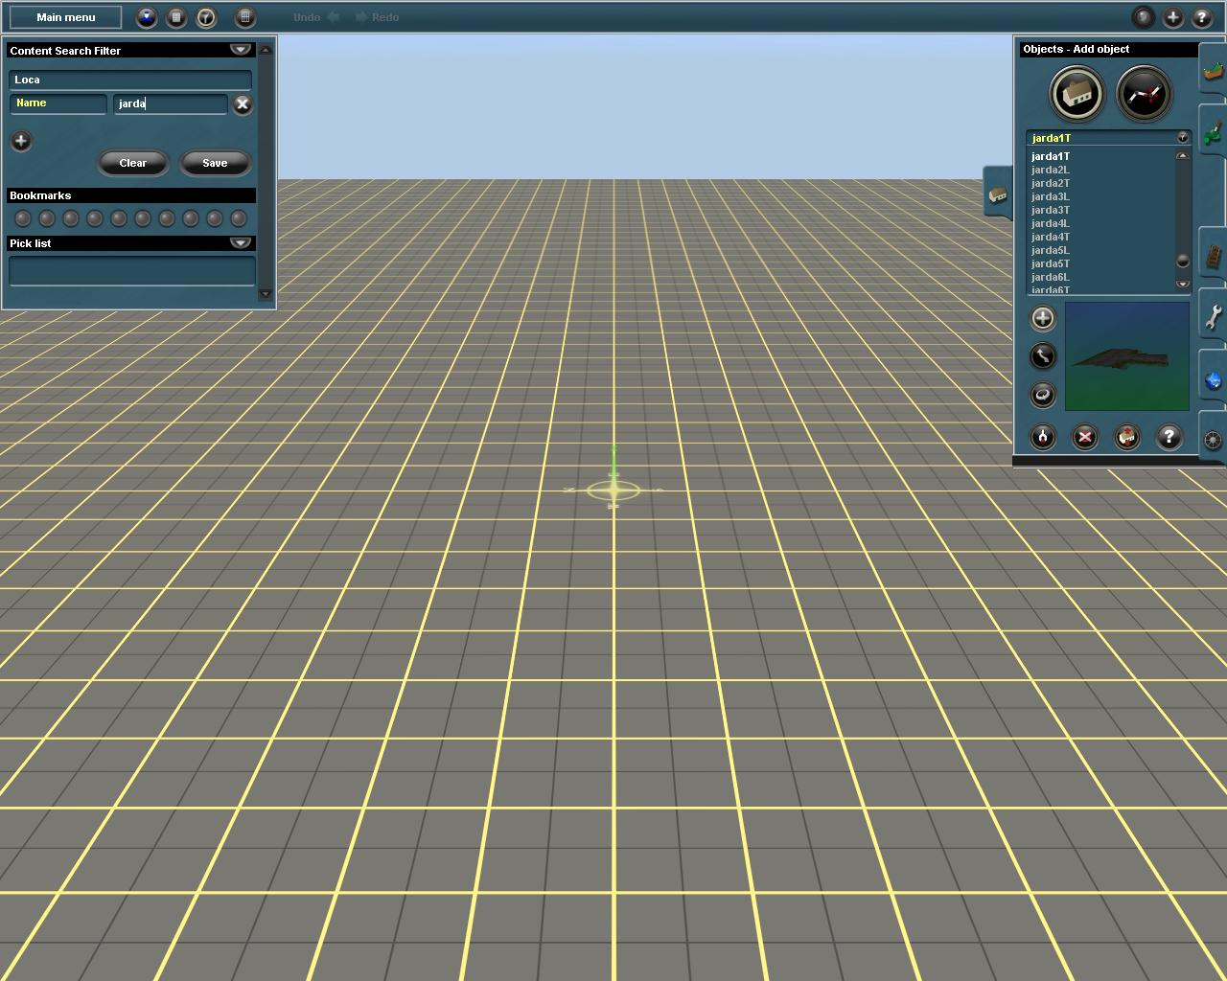This screenshot has width=1227, height=981.
Task: Open the jarda1T selection dropdown
Action: click(1183, 138)
